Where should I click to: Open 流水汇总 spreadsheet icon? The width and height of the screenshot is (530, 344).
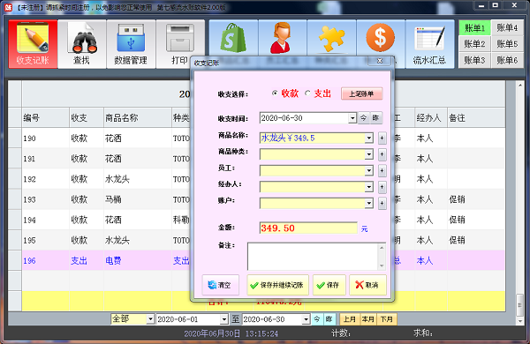coord(429,38)
